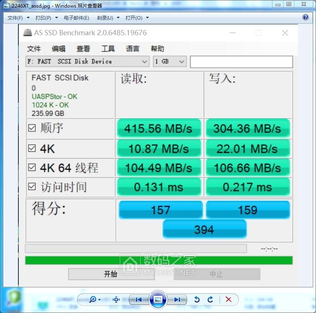The height and width of the screenshot is (313, 316).
Task: Delete the photo with red X
Action: pos(228,299)
